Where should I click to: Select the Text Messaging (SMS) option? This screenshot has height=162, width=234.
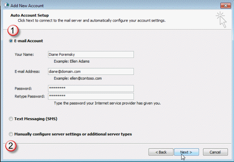(x=11, y=119)
